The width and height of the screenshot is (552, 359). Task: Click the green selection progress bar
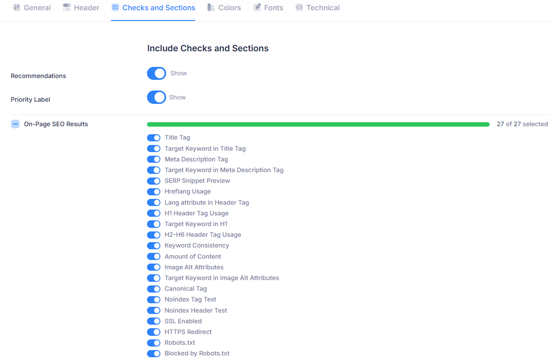(x=318, y=124)
